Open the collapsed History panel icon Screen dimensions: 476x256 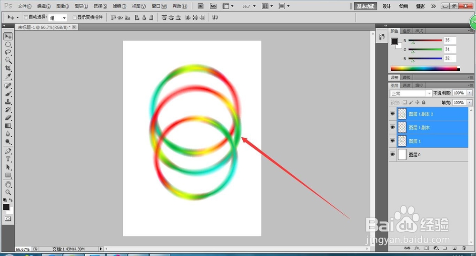pos(382,37)
